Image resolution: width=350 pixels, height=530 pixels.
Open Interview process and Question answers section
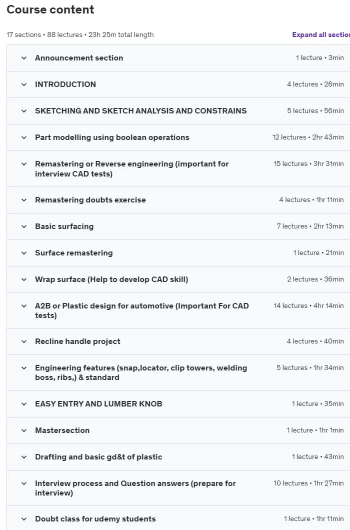[135, 488]
